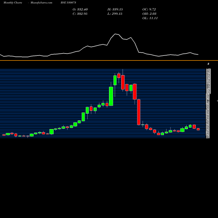Select the high value 'H: 339.15'
The height and width of the screenshot is (218, 218).
point(115,10)
